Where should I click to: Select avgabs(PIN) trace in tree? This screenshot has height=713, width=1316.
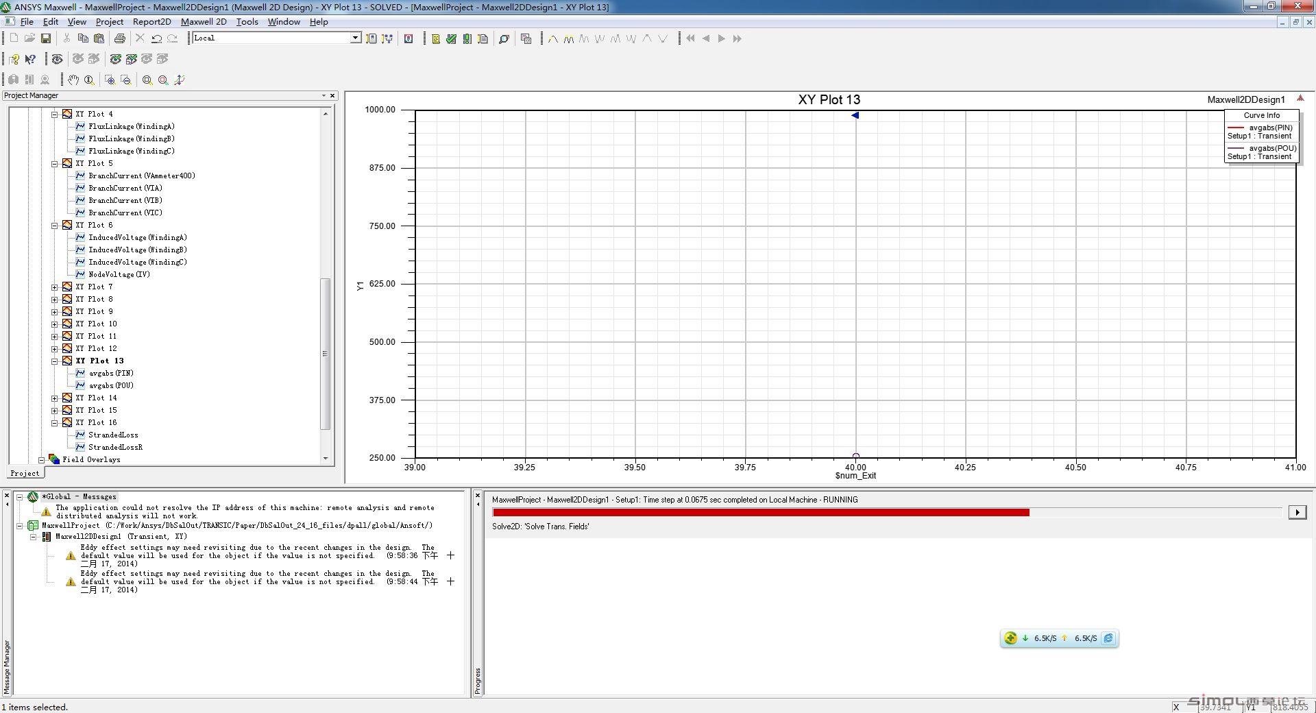coord(111,373)
